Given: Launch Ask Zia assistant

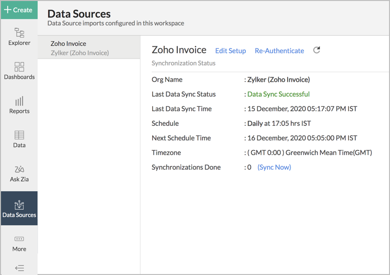Looking at the screenshot, I should (19, 174).
